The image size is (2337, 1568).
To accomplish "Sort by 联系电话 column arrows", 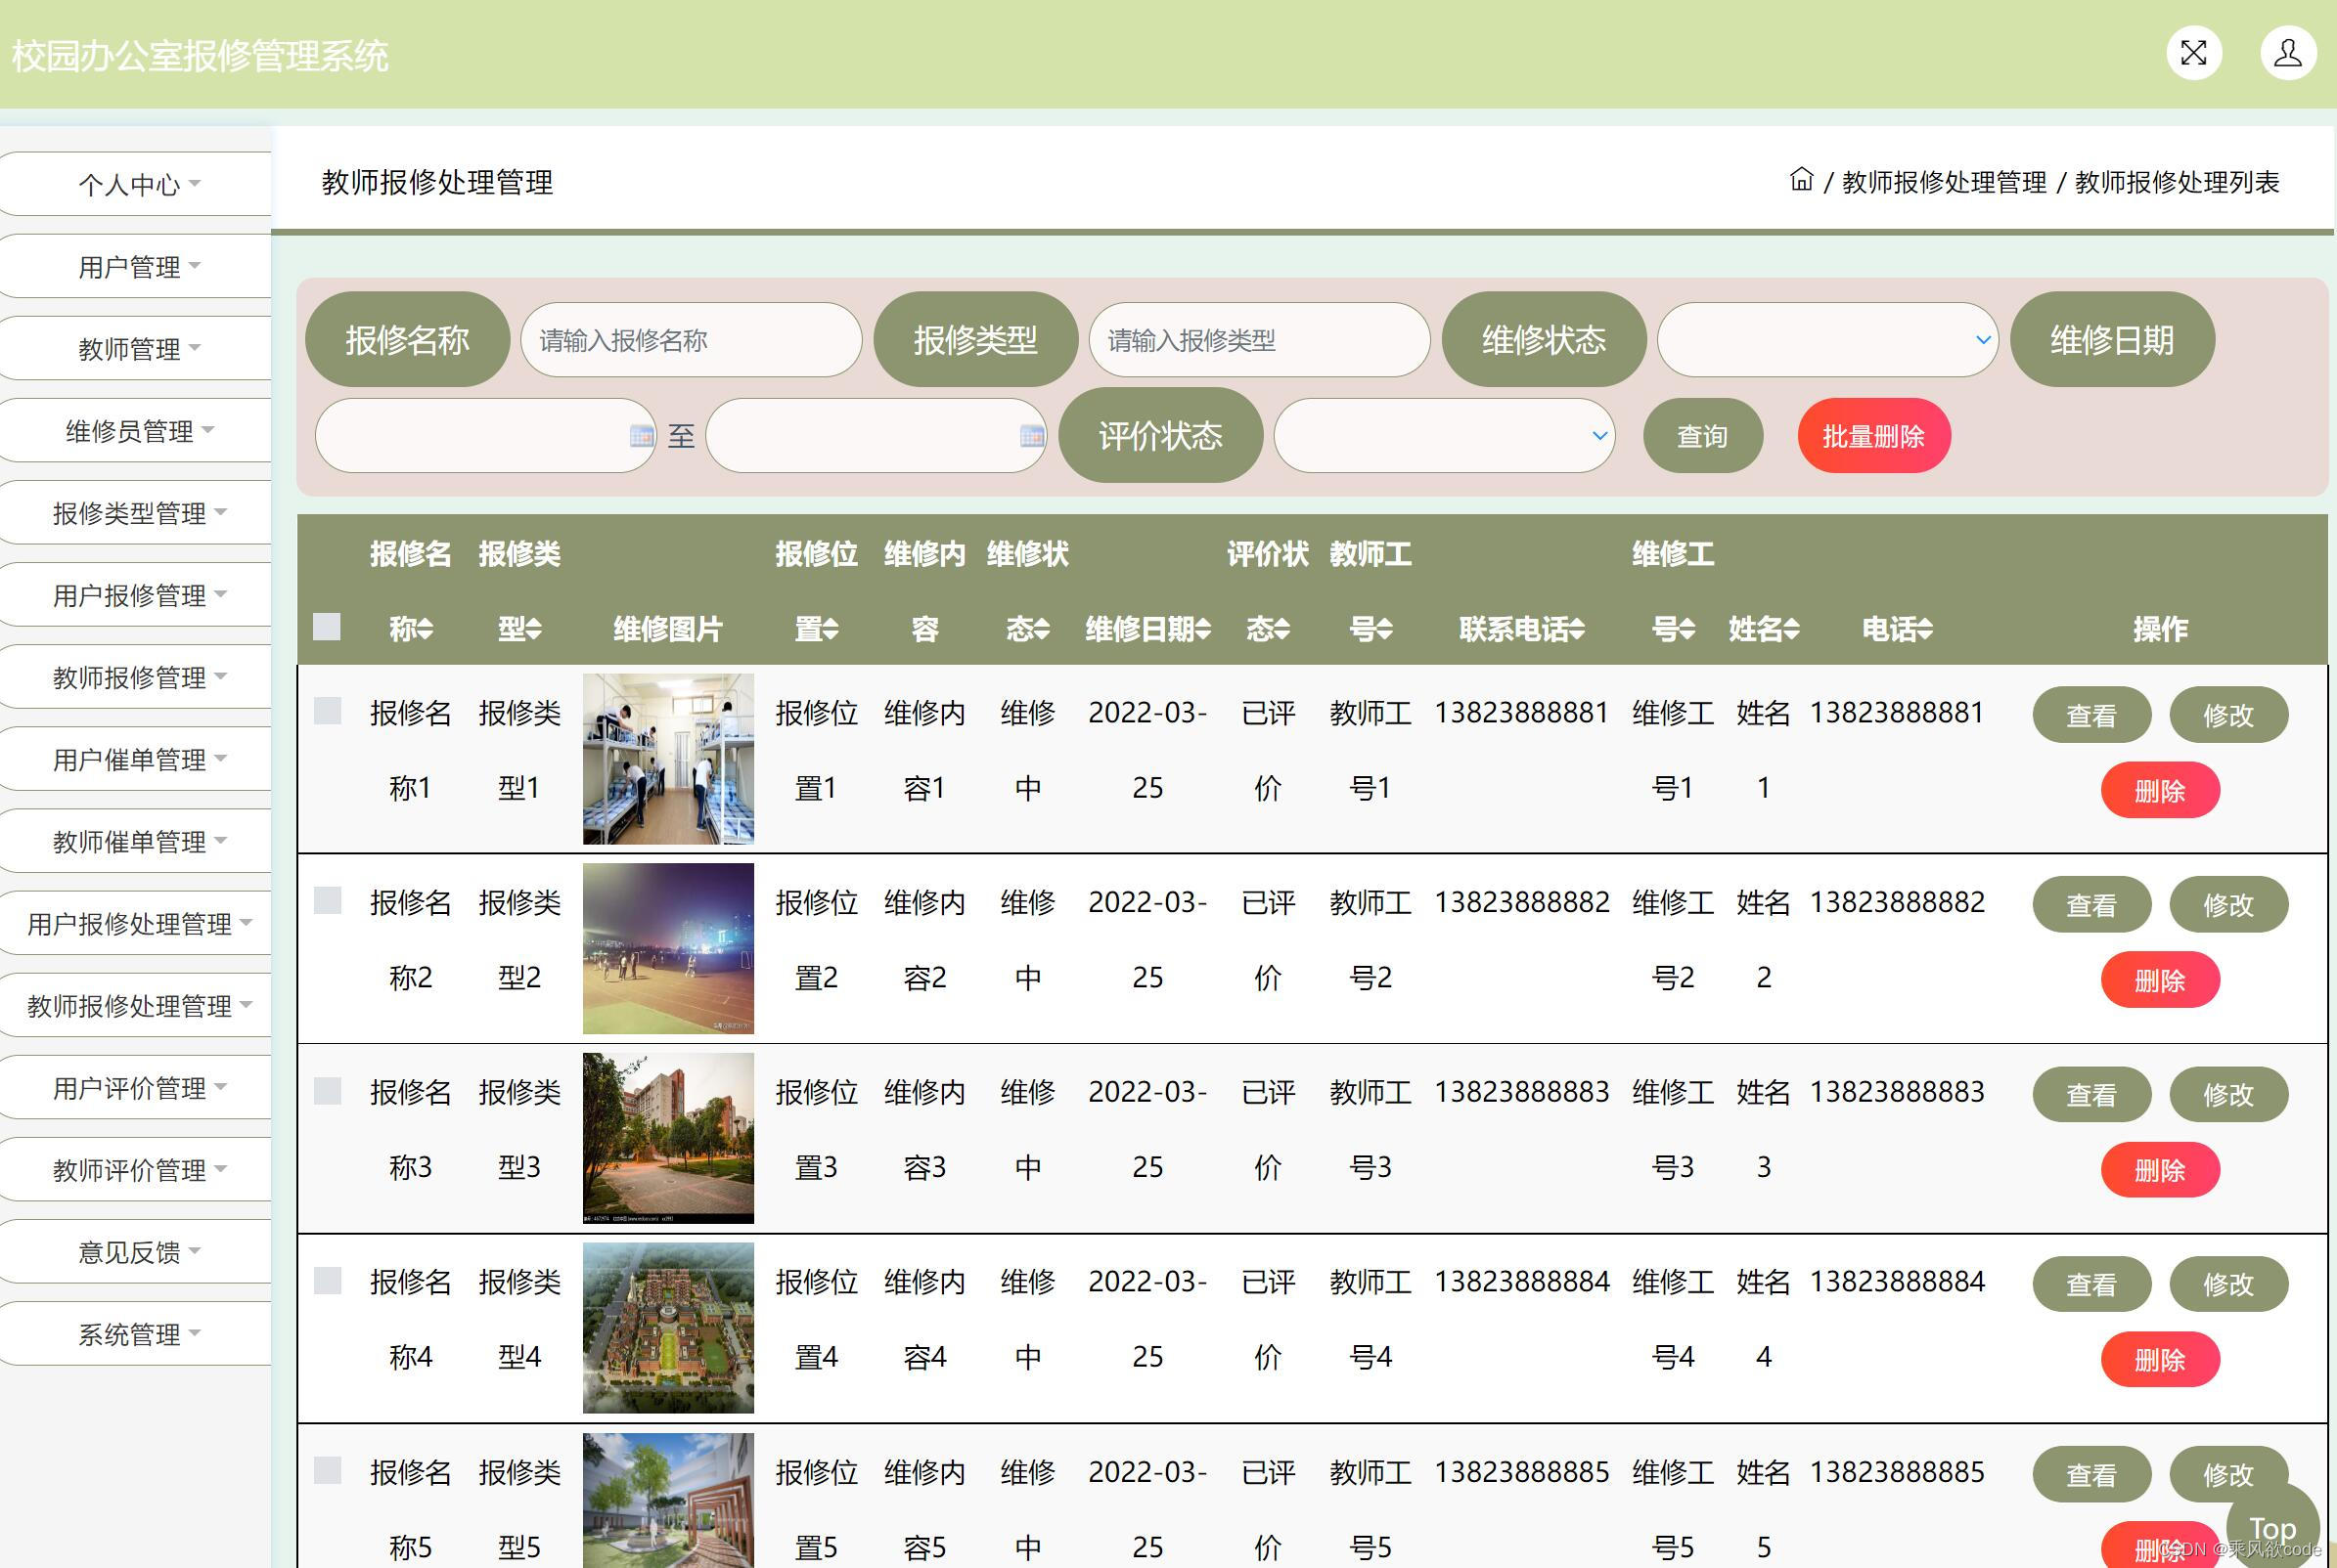I will pos(1578,629).
